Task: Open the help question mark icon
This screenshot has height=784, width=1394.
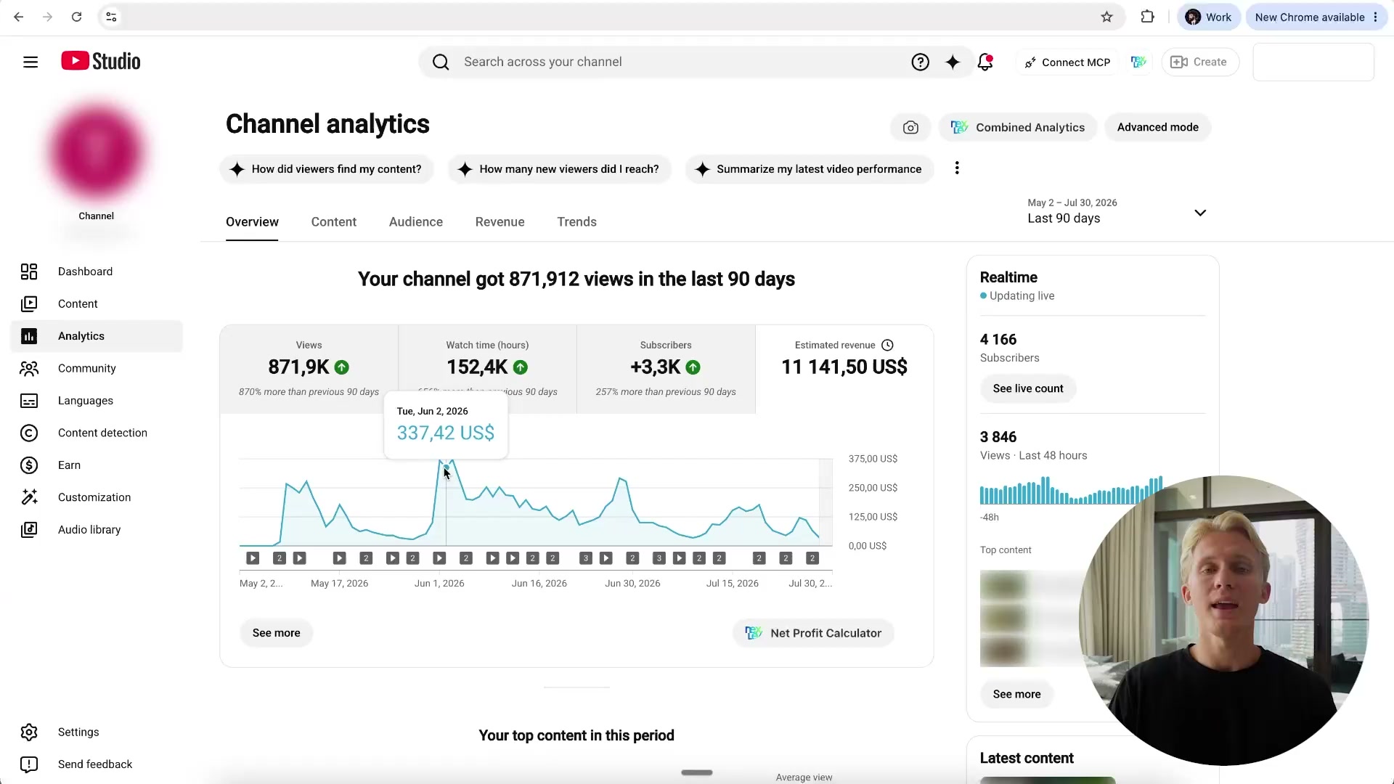Action: [x=920, y=62]
